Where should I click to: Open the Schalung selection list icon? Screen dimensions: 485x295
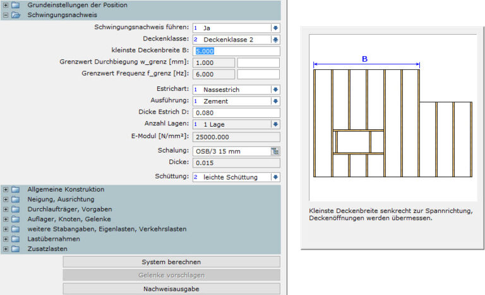coord(275,151)
